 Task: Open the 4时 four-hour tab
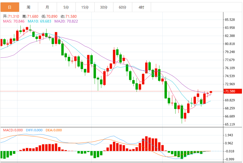click(141, 7)
